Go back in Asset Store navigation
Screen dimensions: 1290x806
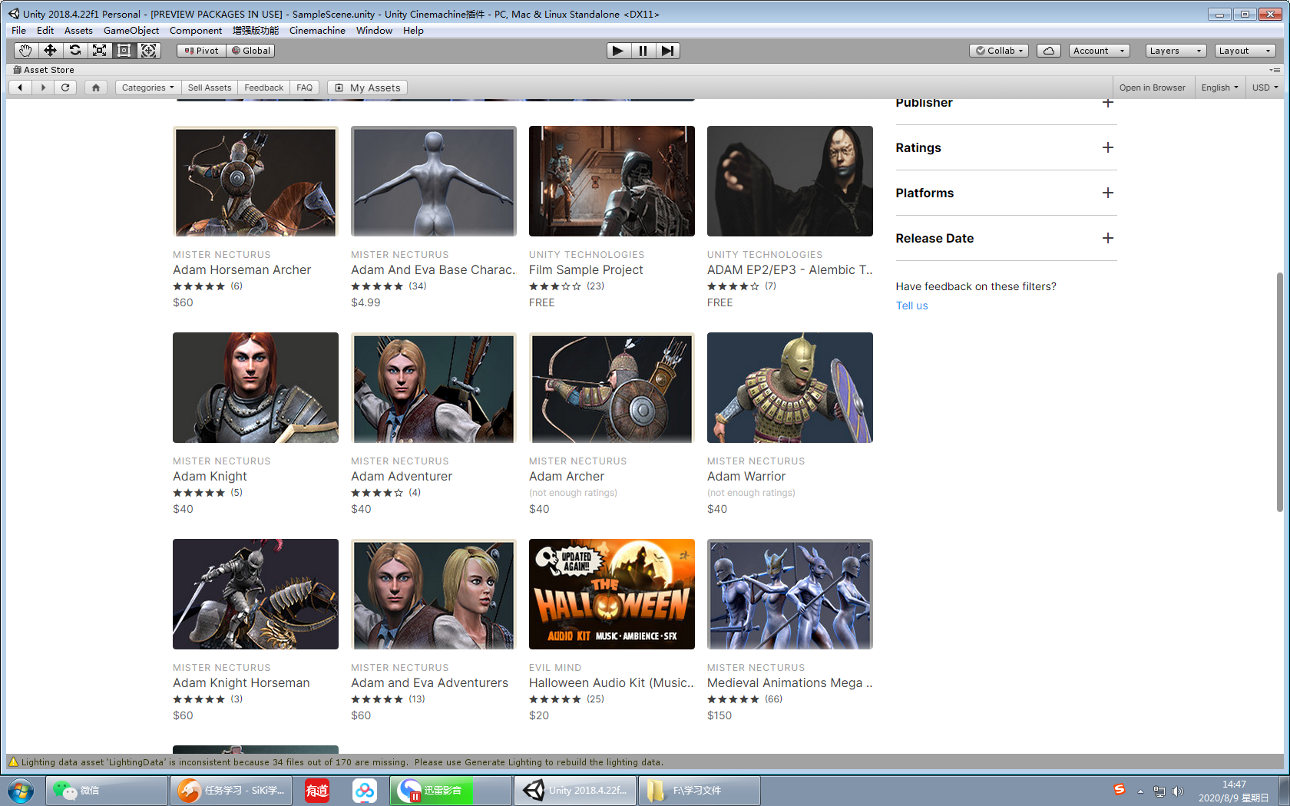coord(20,88)
